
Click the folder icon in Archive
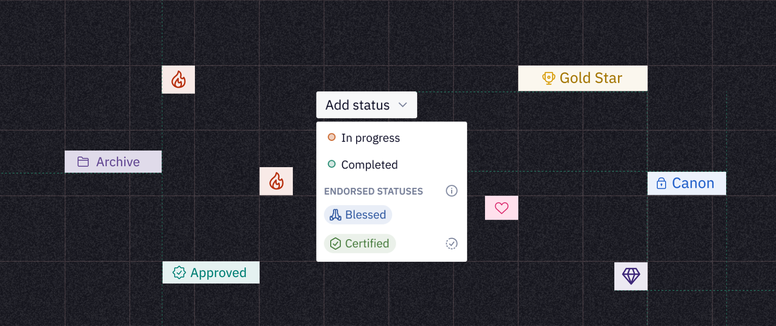tap(83, 162)
